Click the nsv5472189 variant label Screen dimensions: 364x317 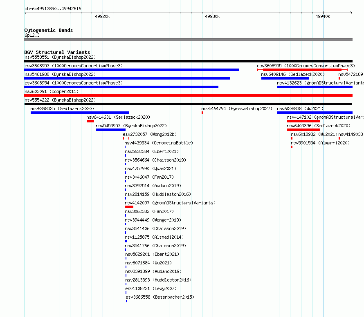(x=351, y=74)
